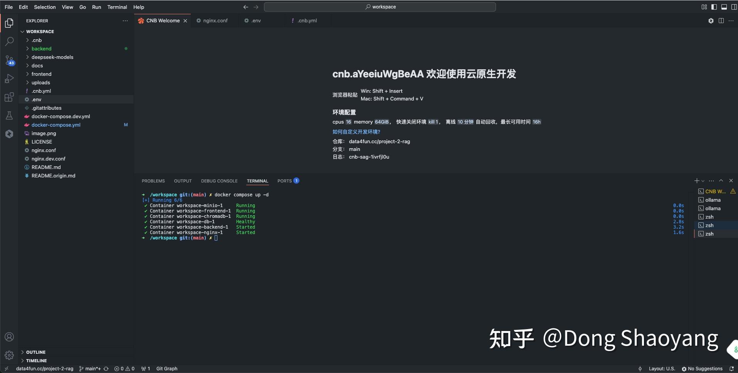Open the Terminal menu
The image size is (738, 373).
[x=117, y=7]
